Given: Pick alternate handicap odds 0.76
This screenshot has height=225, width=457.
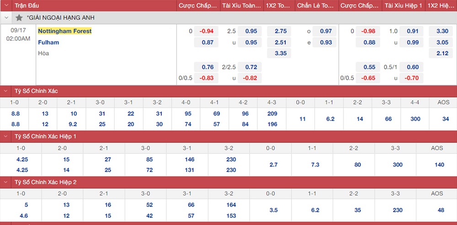Looking at the screenshot, I should 207,67.
